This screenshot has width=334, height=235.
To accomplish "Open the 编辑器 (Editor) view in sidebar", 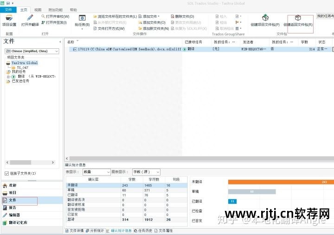I will pyautogui.click(x=14, y=215).
